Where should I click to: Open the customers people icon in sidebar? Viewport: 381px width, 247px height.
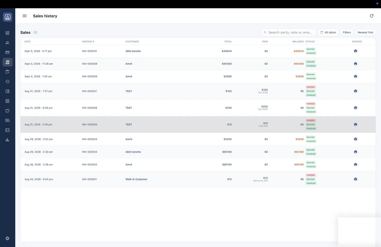(x=7, y=43)
